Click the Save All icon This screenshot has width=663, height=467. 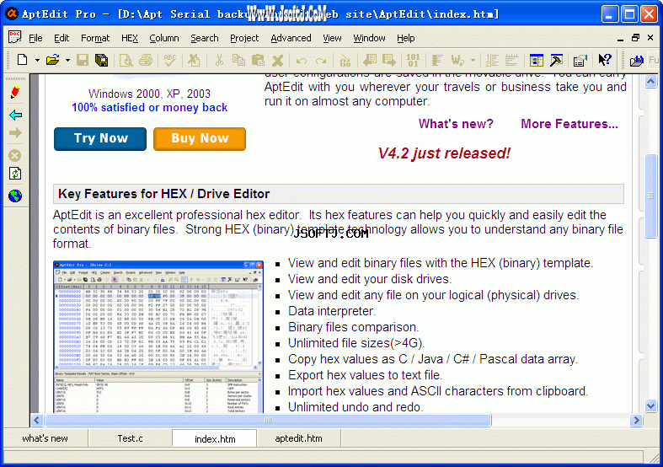[x=101, y=60]
